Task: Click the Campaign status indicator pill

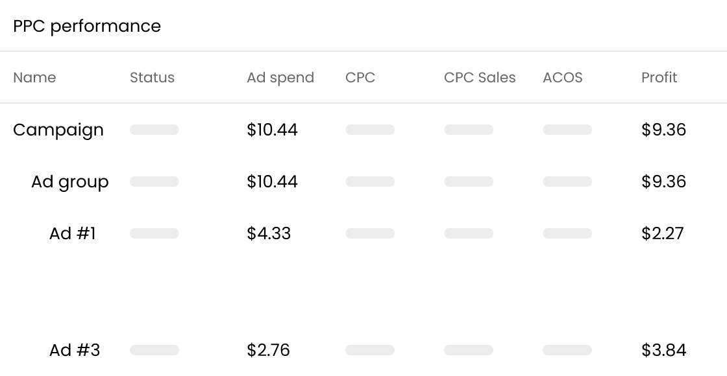Action: (x=154, y=130)
